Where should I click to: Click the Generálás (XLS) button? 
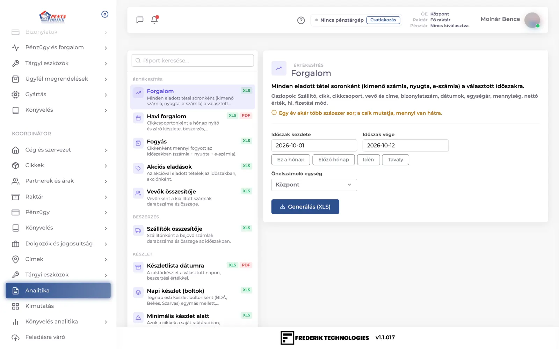coord(305,207)
